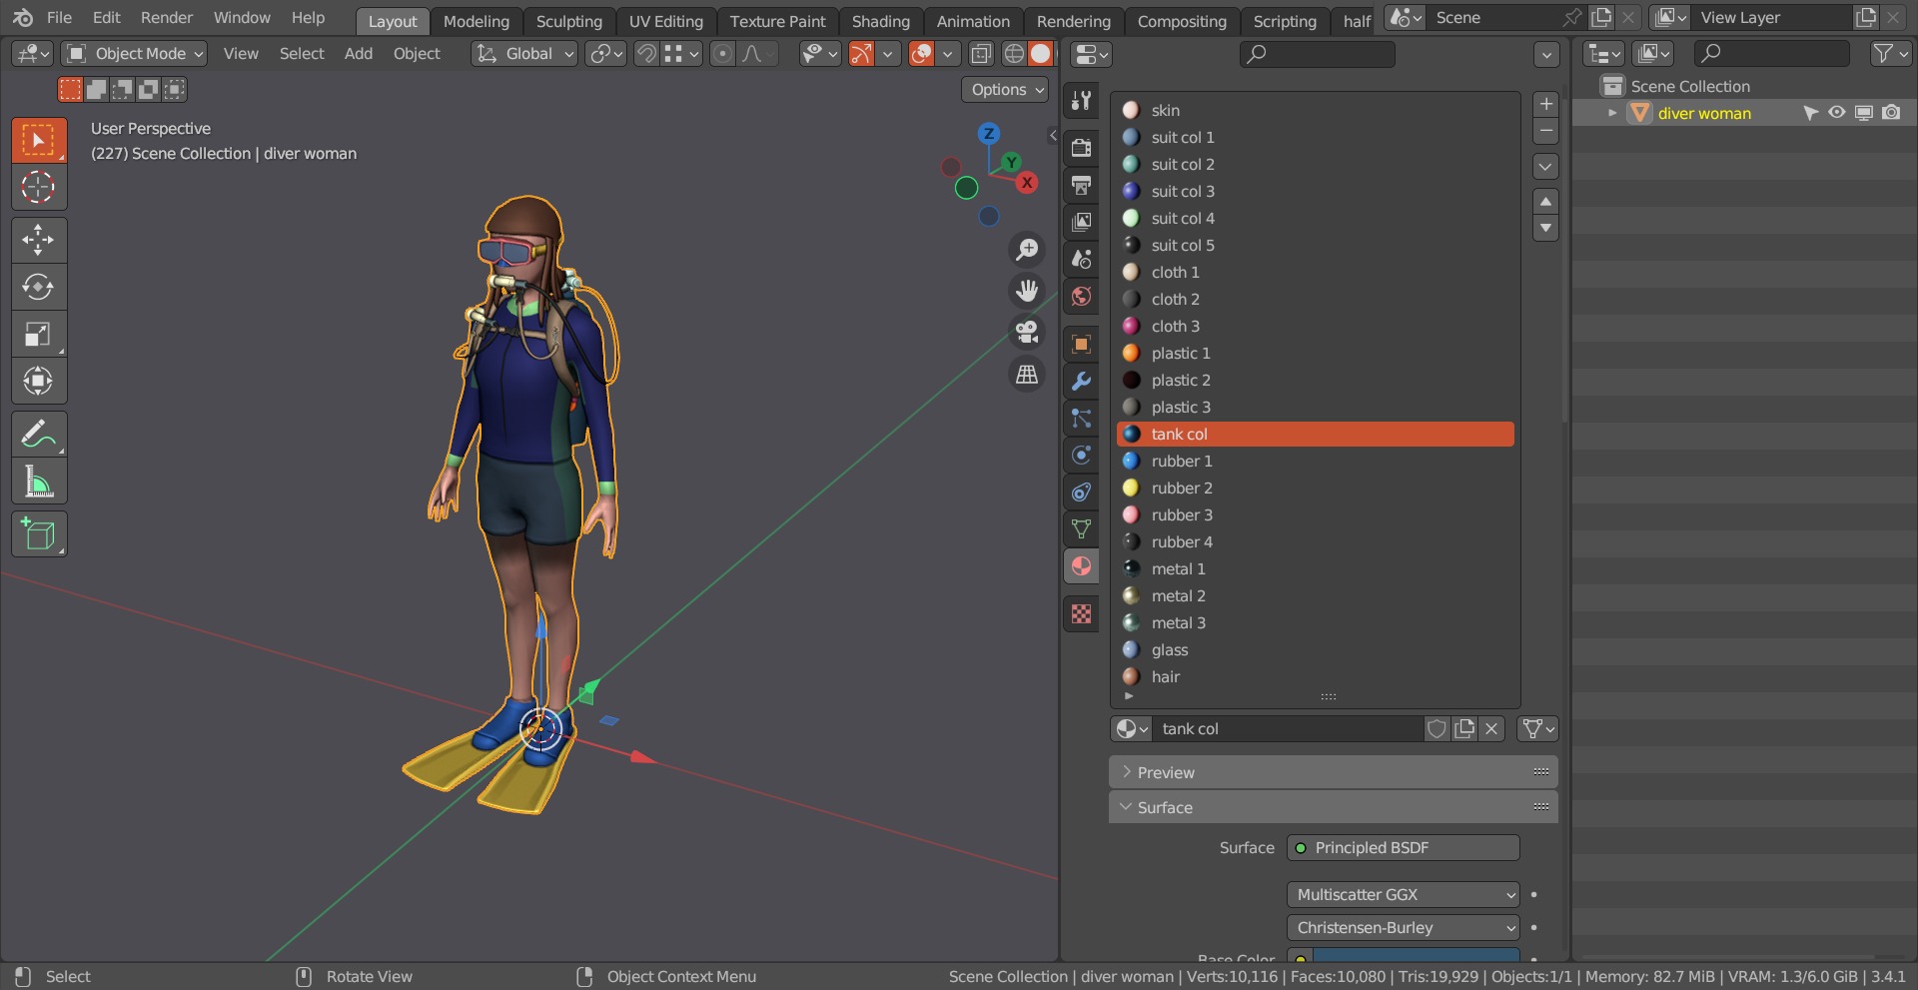Toggle diver woman render camera visibility
Screen dimensions: 1918x990
(x=1891, y=113)
